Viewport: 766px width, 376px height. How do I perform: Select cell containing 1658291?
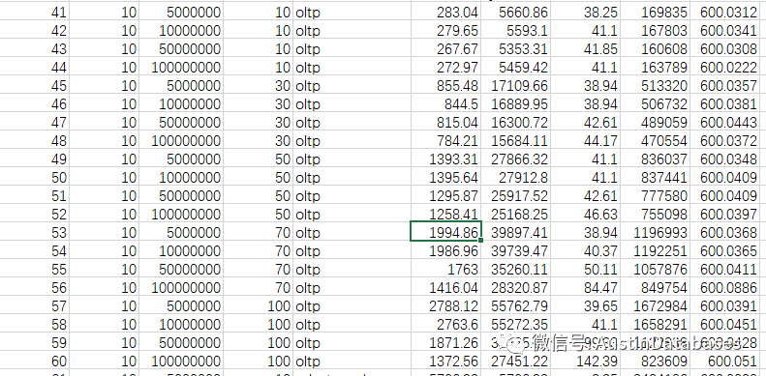[x=655, y=324]
